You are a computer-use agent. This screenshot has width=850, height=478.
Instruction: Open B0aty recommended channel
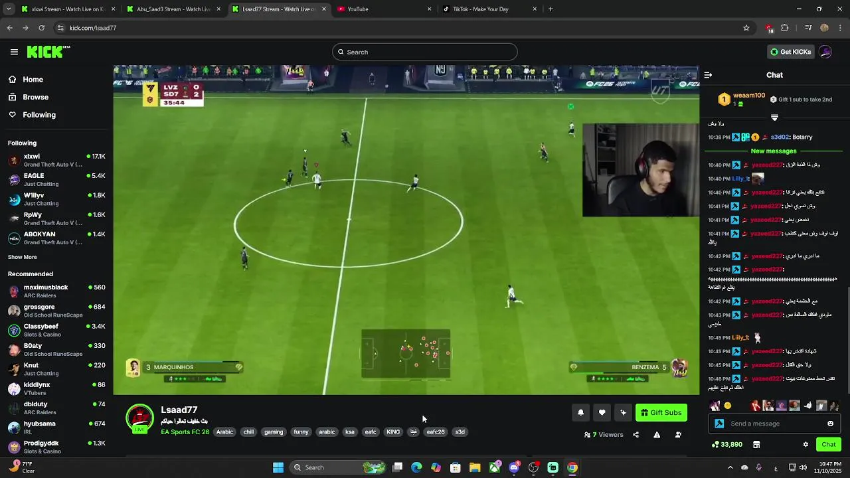(56, 349)
